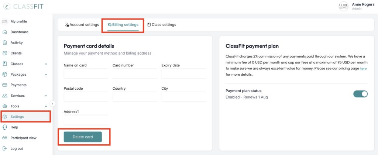Viewport: 378px width, 155px height.
Task: Click the Address1 input field
Action: [86, 120]
